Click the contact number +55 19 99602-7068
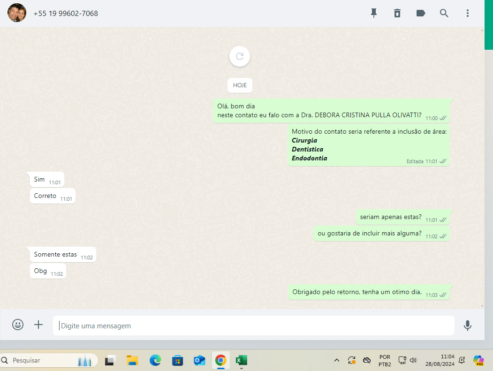493x371 pixels. [x=66, y=14]
